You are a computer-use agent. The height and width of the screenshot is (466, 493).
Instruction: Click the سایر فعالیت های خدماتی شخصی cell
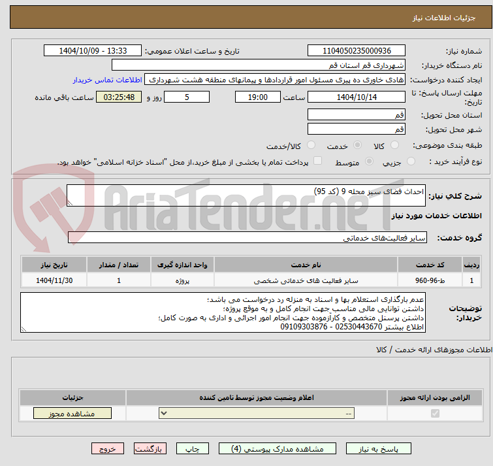(x=306, y=280)
